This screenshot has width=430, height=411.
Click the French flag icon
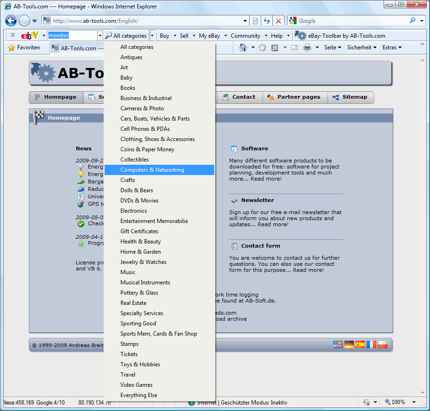click(x=371, y=344)
